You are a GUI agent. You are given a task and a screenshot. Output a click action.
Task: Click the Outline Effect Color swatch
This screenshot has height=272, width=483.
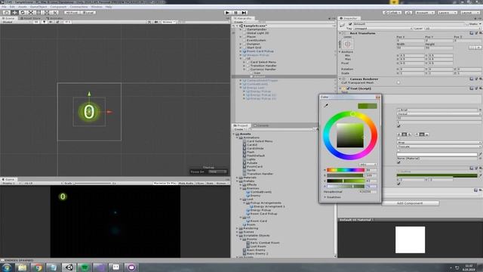click(437, 175)
